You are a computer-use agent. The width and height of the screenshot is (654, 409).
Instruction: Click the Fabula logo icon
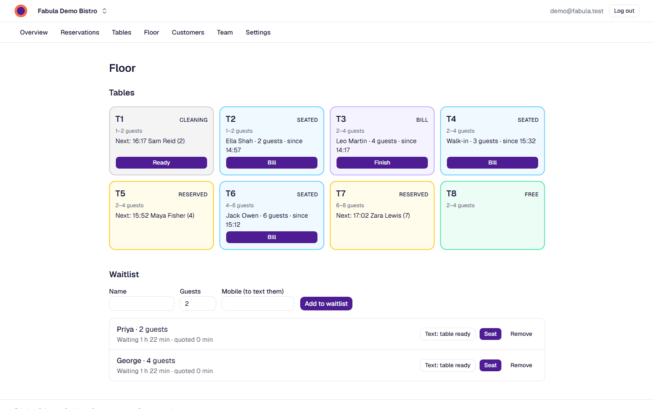click(x=21, y=11)
